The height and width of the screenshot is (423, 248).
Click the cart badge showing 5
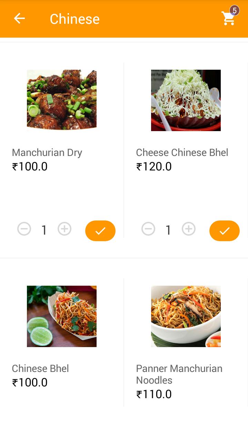click(235, 11)
